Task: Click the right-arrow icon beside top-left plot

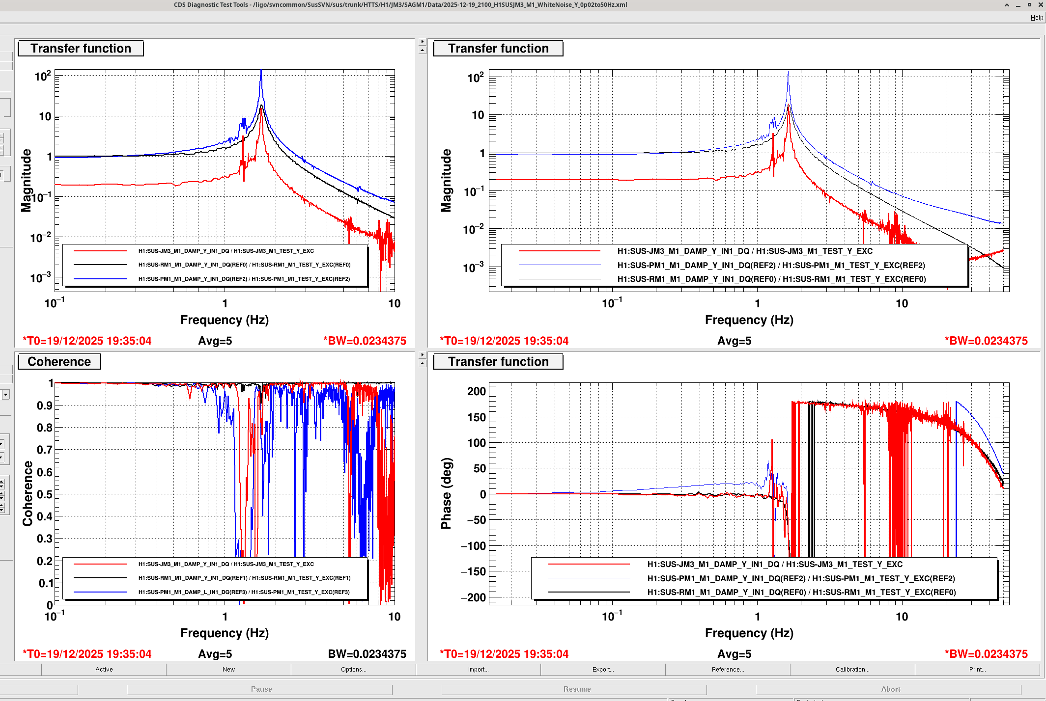Action: 422,42
